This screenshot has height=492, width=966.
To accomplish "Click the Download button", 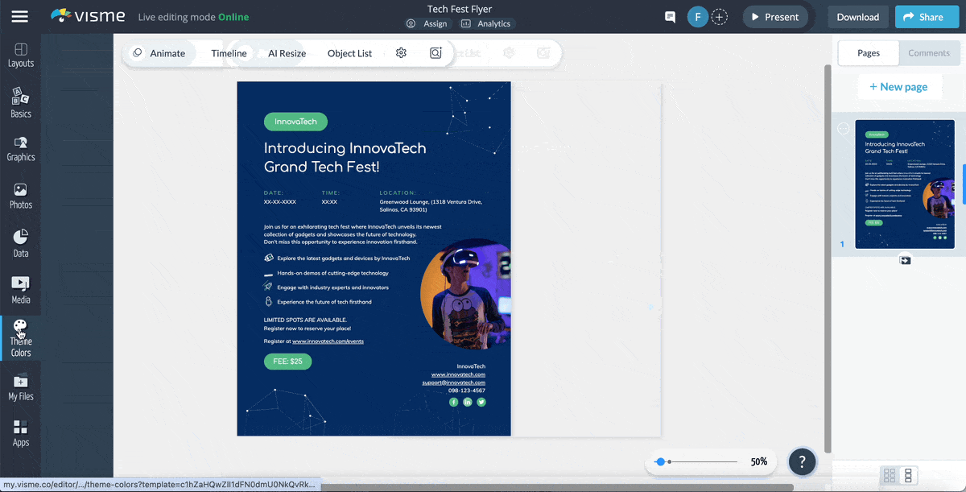I will [857, 17].
